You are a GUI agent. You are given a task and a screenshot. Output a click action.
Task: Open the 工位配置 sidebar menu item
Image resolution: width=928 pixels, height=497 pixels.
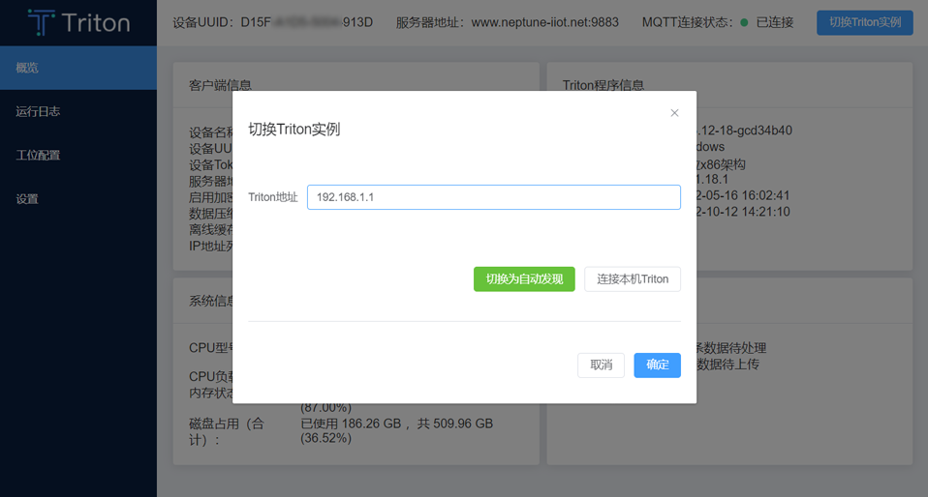tap(78, 156)
